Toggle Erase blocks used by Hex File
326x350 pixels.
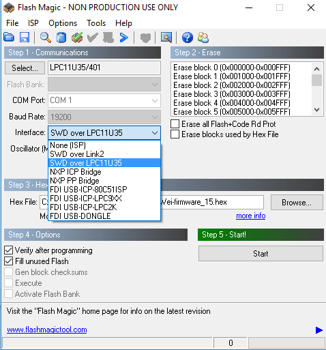(175, 134)
